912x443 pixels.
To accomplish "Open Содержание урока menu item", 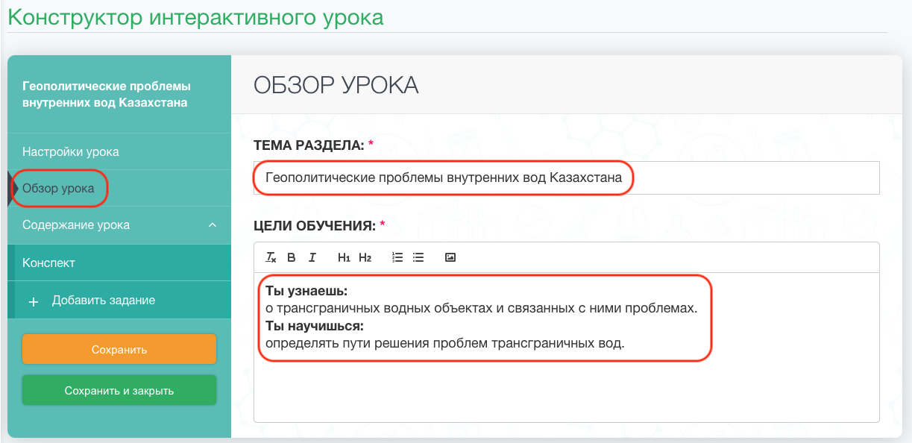I will point(119,224).
